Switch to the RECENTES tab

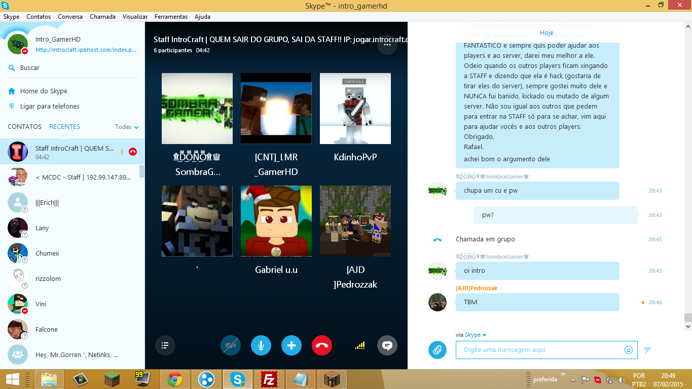[x=64, y=127]
